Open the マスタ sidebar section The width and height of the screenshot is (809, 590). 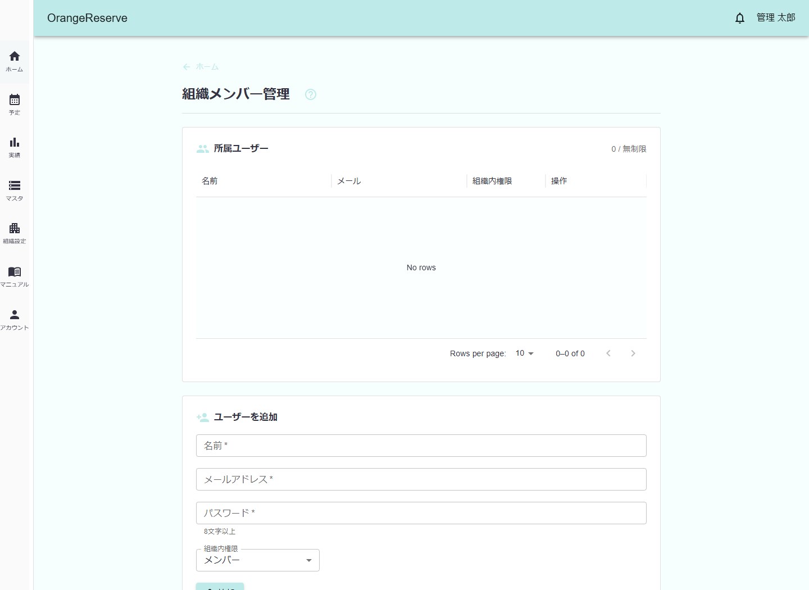click(x=15, y=191)
